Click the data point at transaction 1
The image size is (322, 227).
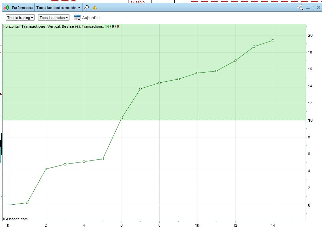(27, 203)
